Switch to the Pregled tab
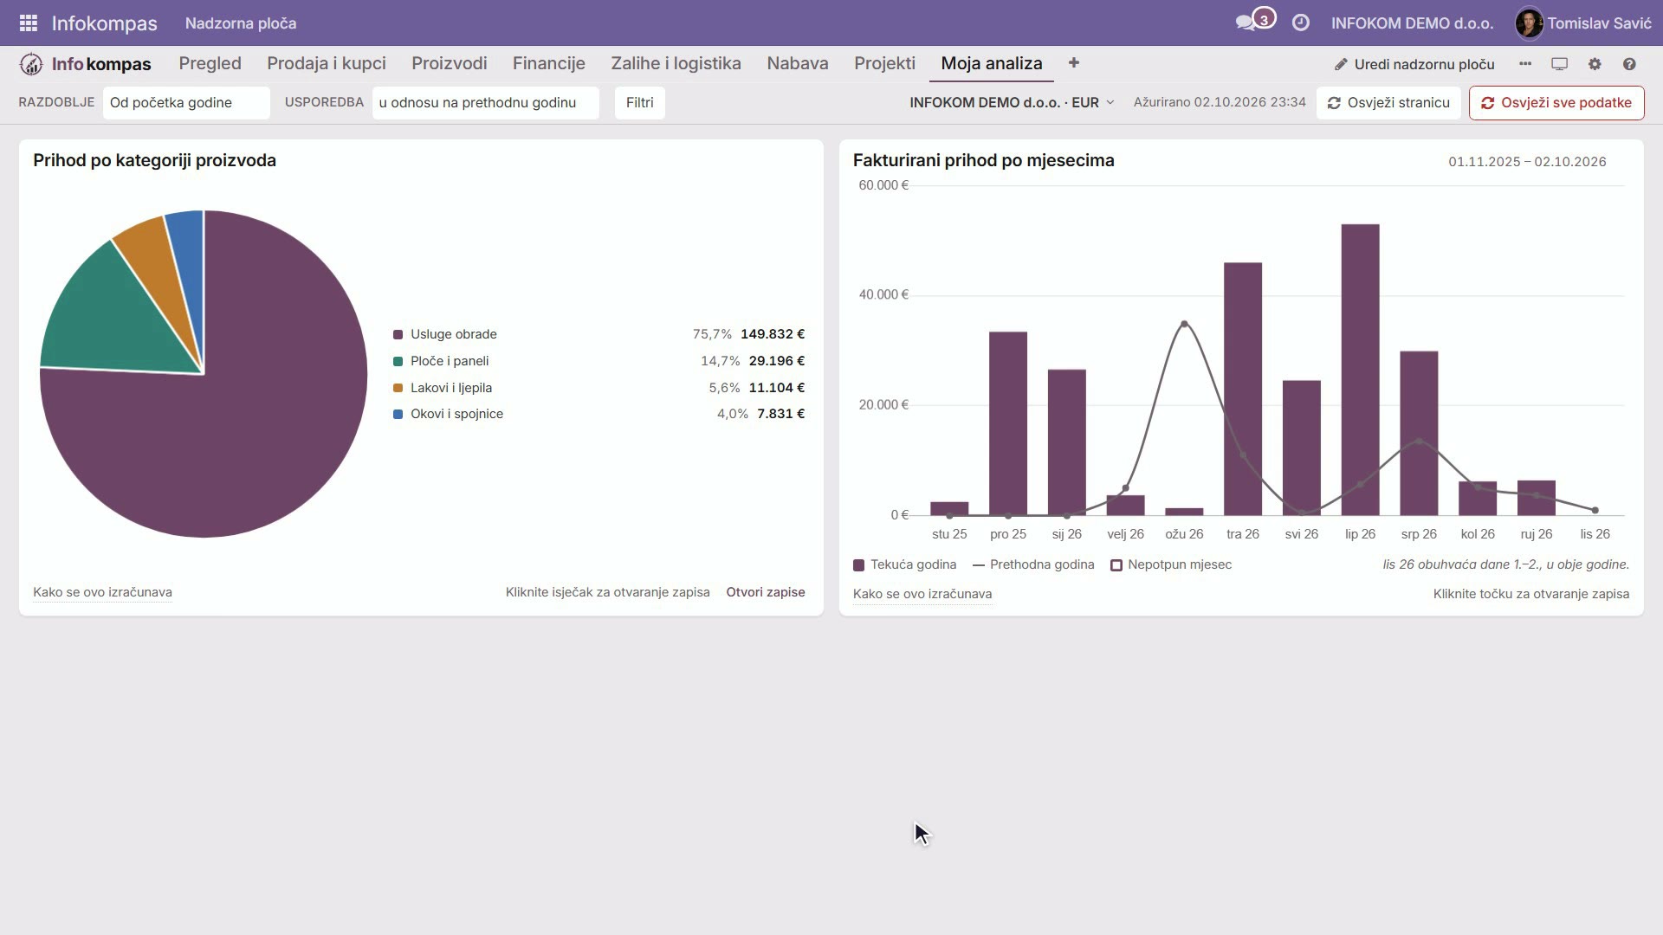 210,63
